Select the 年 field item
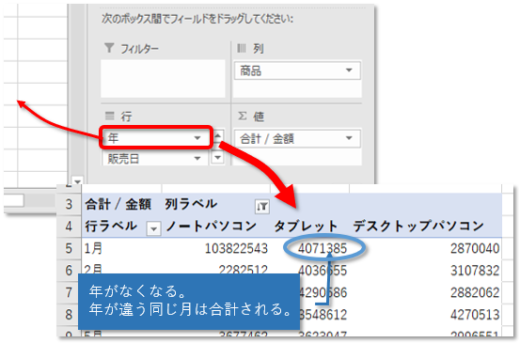519x343 pixels. 155,138
